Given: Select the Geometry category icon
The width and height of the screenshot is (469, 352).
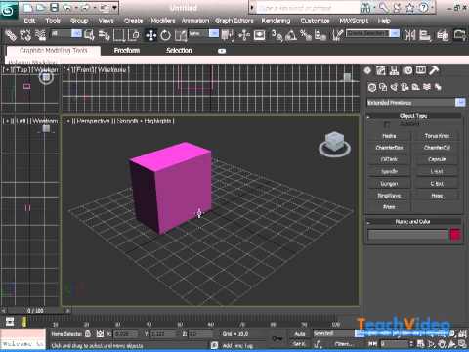Looking at the screenshot, I should coord(372,87).
